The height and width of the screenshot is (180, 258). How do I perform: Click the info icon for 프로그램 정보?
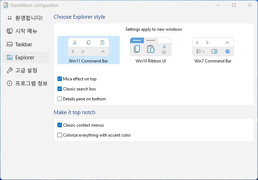(x=10, y=83)
